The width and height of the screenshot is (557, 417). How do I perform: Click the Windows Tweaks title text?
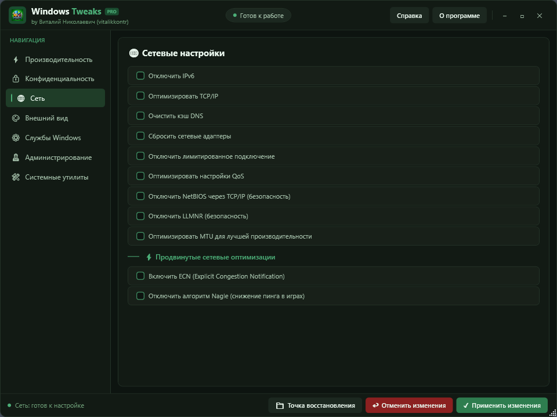point(66,12)
